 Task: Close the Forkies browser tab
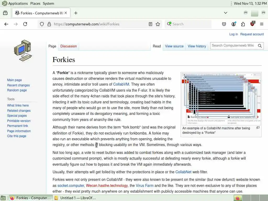[66, 13]
